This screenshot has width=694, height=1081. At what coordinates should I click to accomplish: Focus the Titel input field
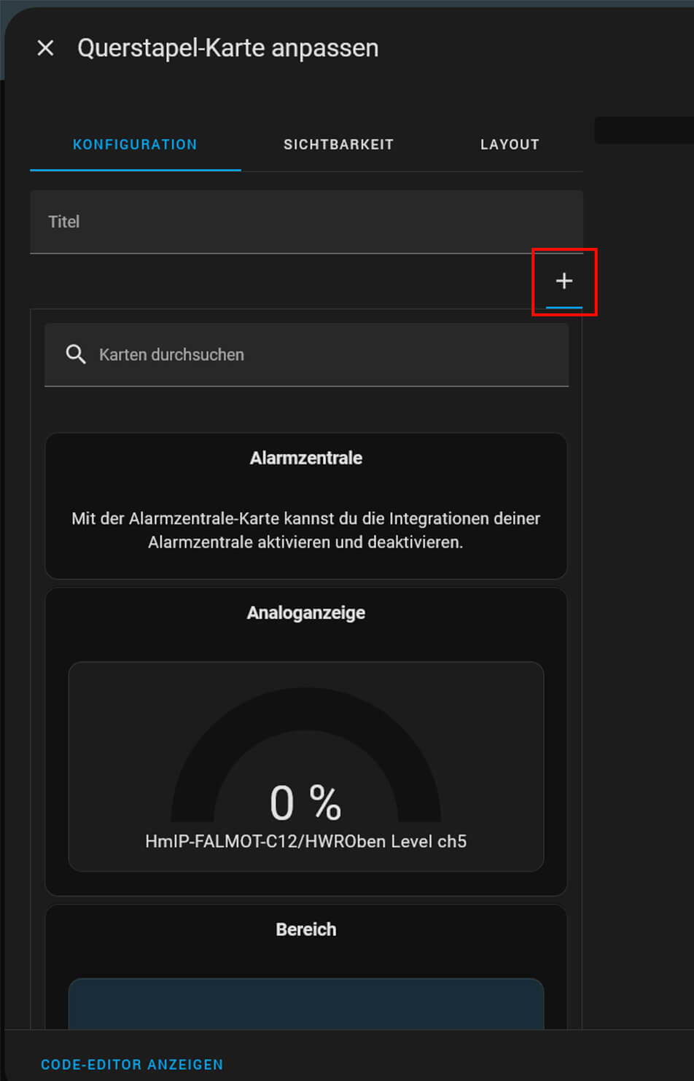pos(306,222)
